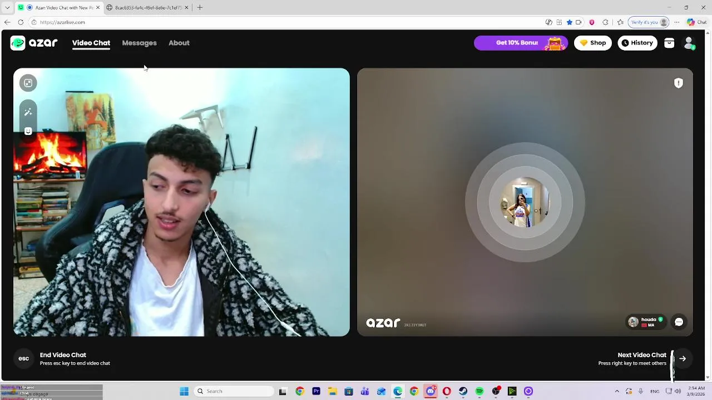Open the magic wand effects tool
712x400 pixels.
(28, 112)
